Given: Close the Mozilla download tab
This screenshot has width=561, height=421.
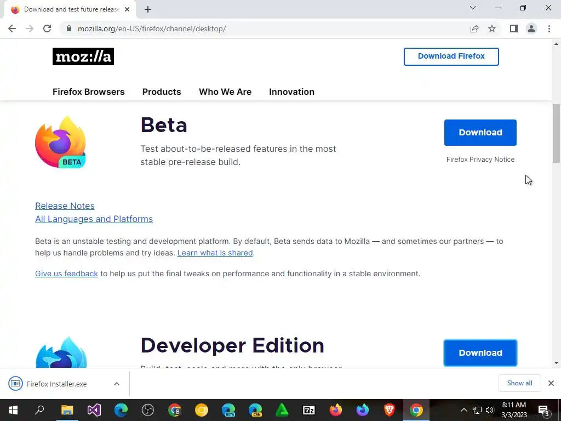Looking at the screenshot, I should tap(127, 9).
